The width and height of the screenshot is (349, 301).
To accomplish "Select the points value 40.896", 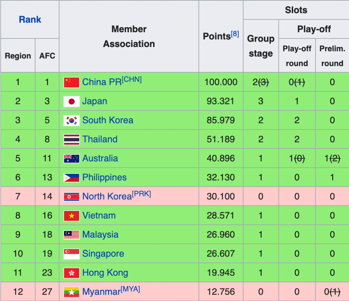I will pos(221,159).
